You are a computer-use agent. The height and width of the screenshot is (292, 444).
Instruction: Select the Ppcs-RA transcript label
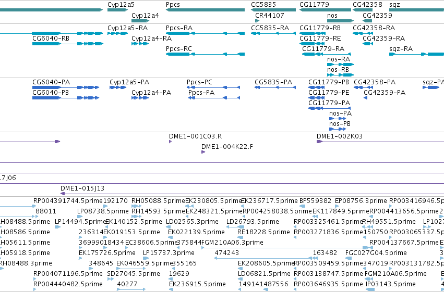179,28
